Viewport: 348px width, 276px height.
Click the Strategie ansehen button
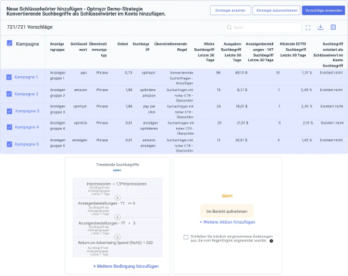tap(230, 10)
